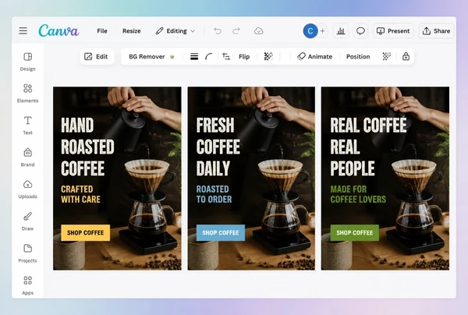Select the 'REAL COFFEE REAL PEOPLE' headline

click(x=368, y=147)
